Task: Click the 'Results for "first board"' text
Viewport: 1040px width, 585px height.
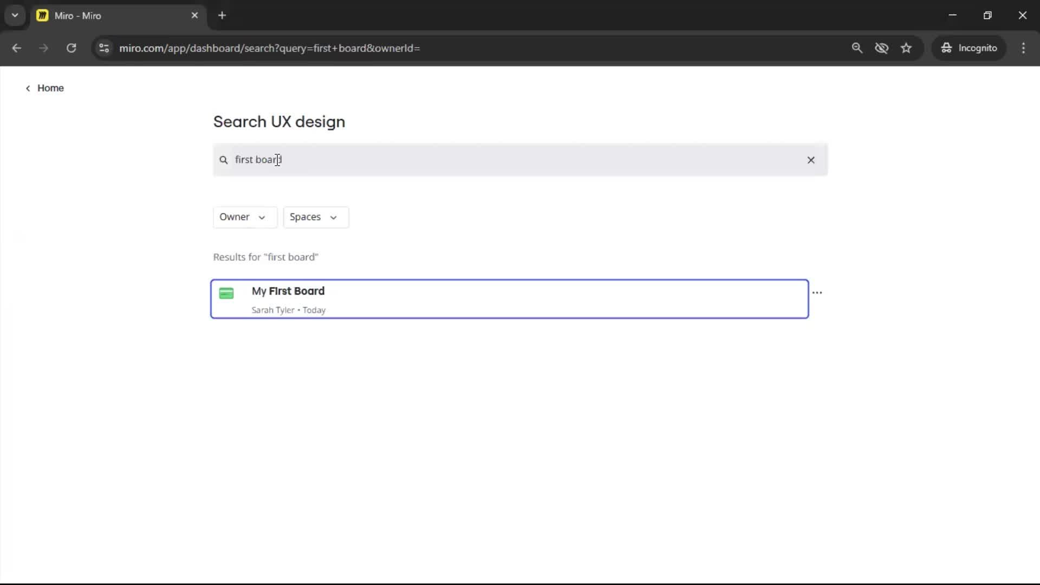Action: click(265, 257)
